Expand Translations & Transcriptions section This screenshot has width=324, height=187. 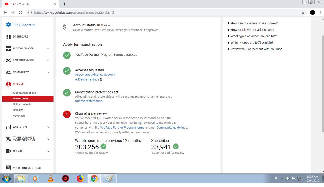click(48, 139)
